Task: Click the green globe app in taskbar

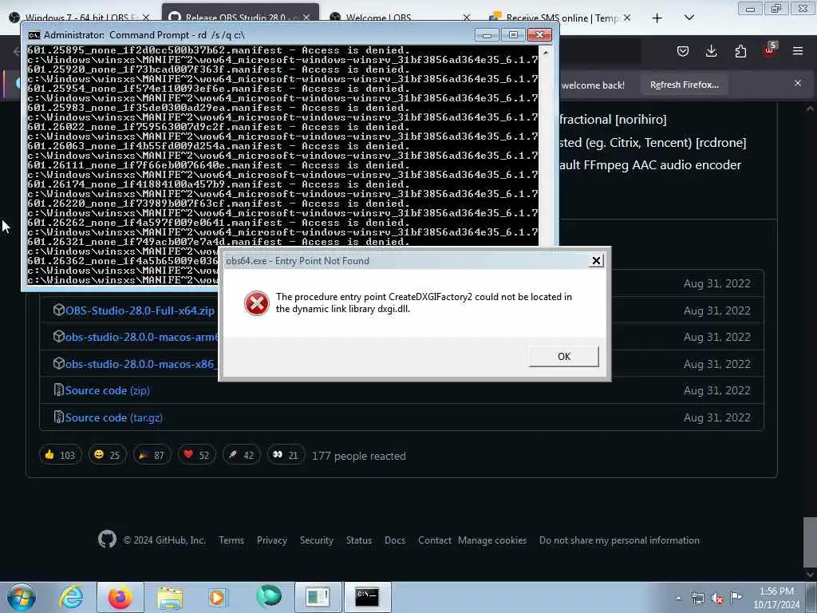Action: click(x=269, y=596)
